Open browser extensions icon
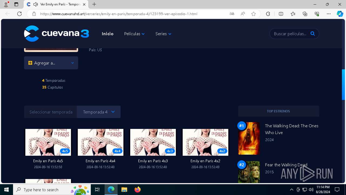 click(268, 14)
